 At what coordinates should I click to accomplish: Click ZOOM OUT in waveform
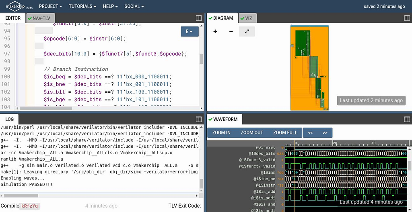pyautogui.click(x=252, y=132)
